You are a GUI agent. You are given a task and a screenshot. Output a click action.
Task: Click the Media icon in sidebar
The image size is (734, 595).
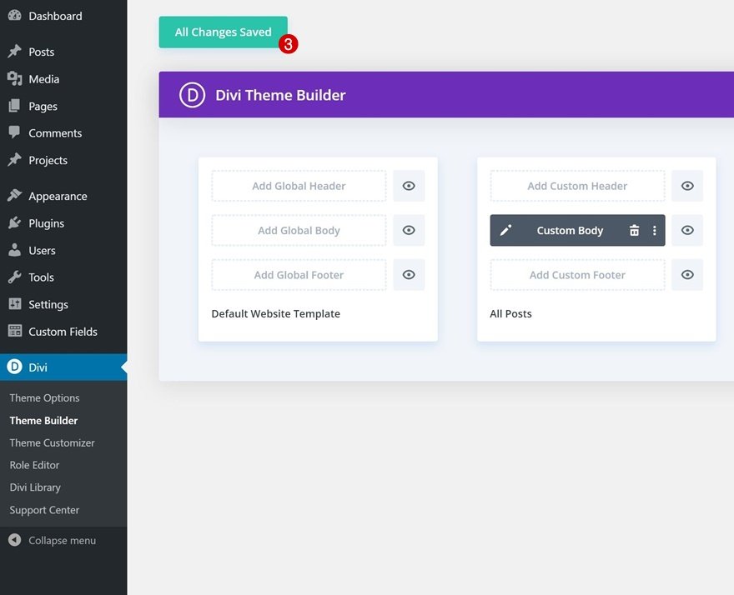pyautogui.click(x=14, y=78)
